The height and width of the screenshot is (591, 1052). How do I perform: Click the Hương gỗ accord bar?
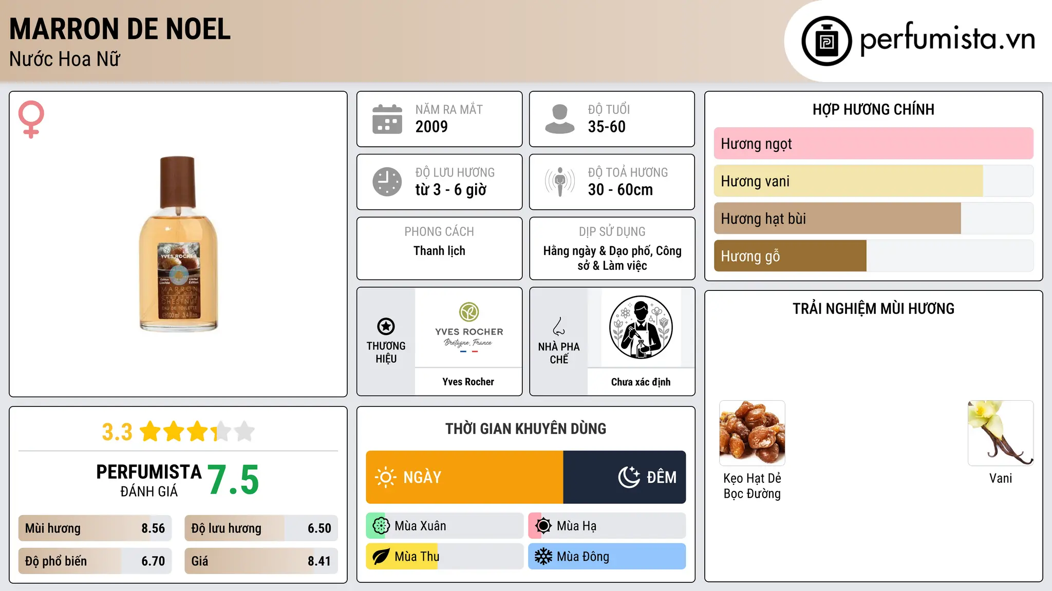(874, 256)
